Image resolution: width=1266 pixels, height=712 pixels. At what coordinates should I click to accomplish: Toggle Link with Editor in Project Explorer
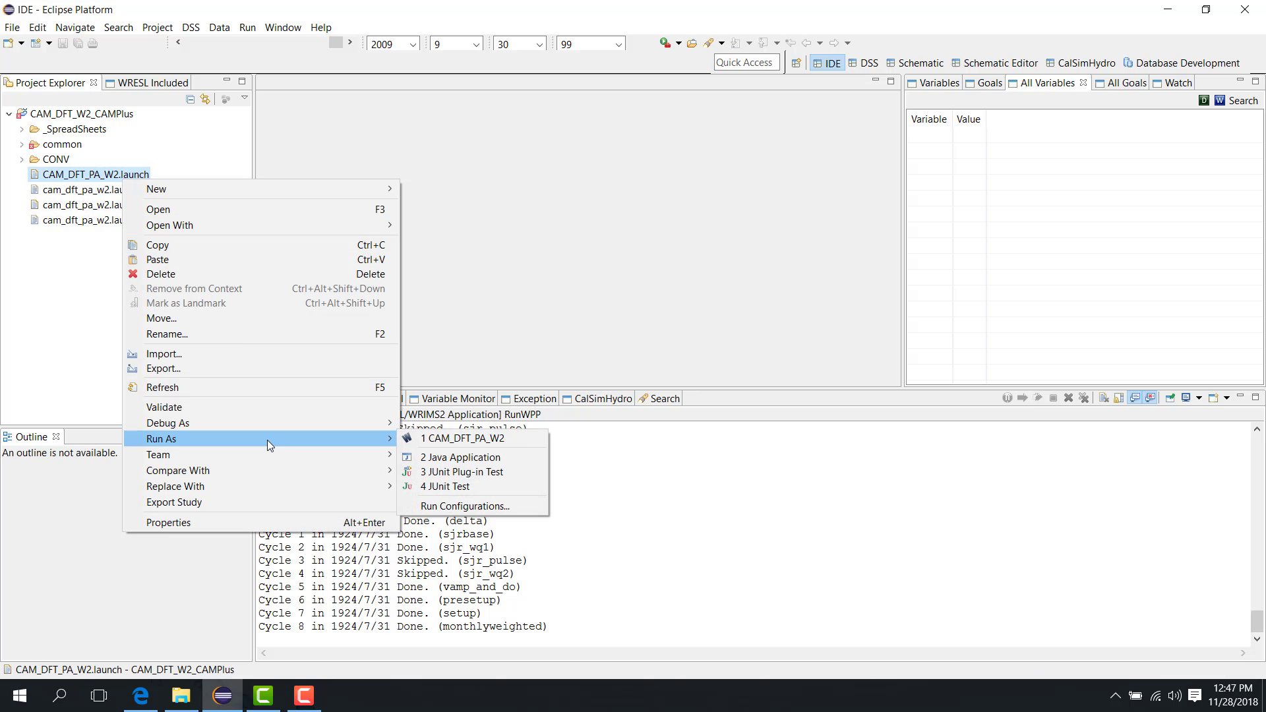(x=206, y=99)
